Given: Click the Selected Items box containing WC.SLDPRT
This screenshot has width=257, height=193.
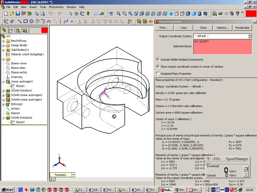Looking at the screenshot, I should [x=223, y=47].
